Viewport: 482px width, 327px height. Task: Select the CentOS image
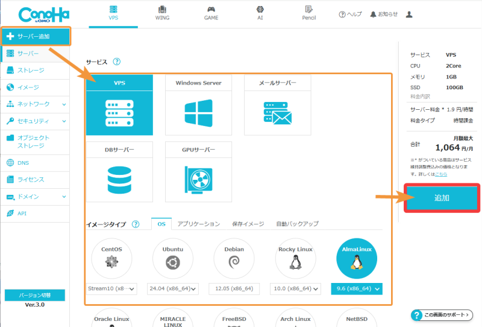coord(111,258)
